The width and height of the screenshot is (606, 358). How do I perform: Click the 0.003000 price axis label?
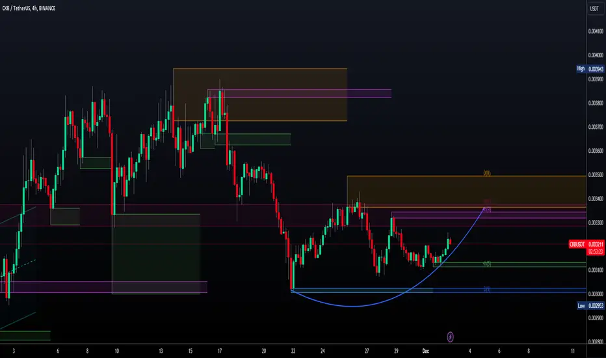tap(596, 294)
